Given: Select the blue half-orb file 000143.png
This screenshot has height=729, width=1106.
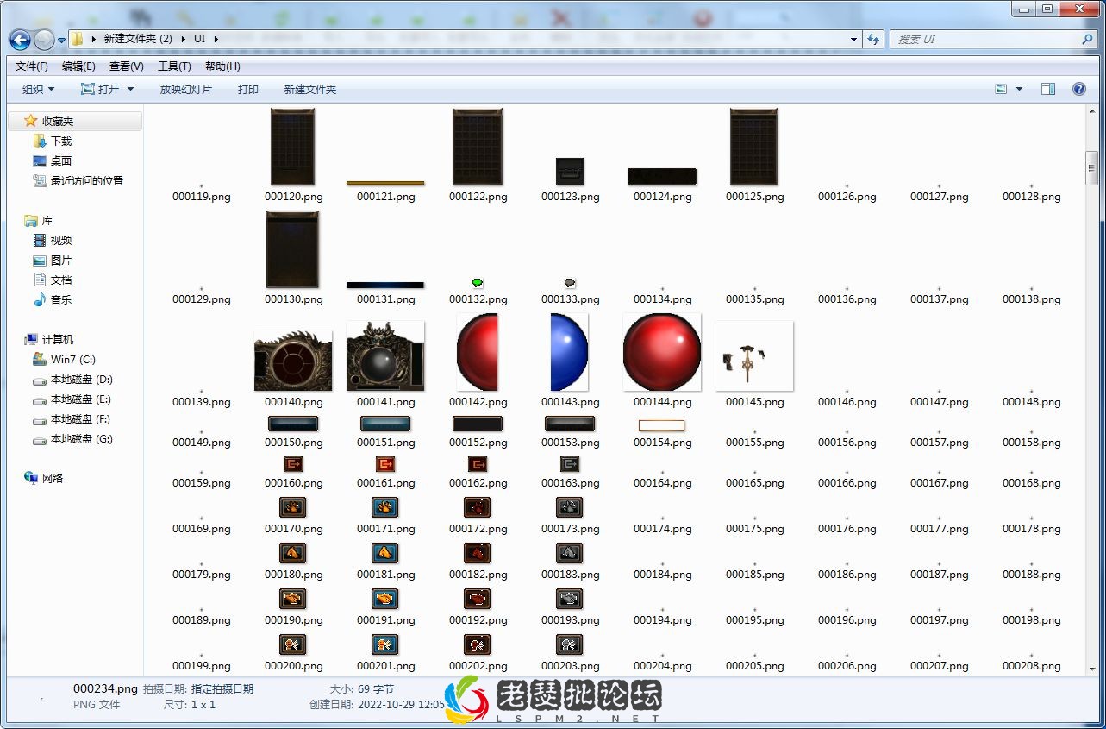Looking at the screenshot, I should pyautogui.click(x=569, y=352).
